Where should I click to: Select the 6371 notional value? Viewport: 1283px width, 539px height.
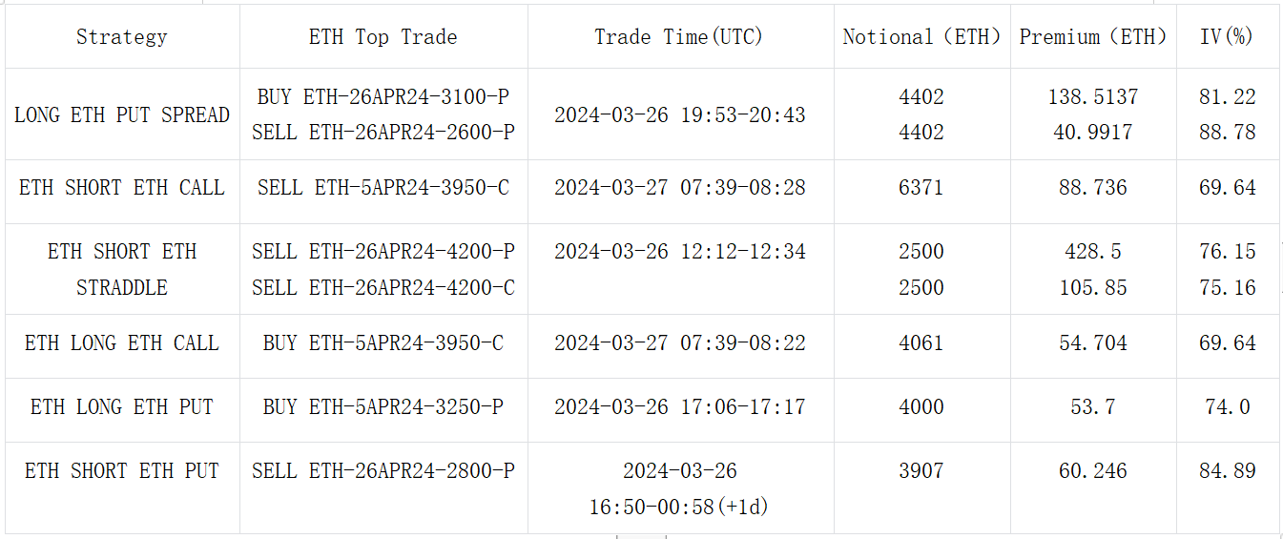tap(921, 188)
